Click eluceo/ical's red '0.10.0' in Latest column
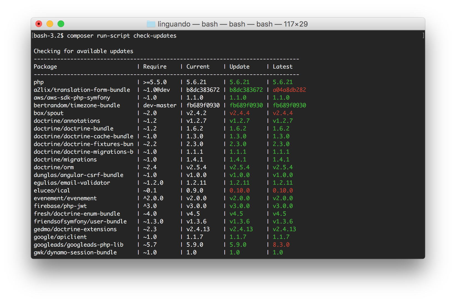 (283, 190)
